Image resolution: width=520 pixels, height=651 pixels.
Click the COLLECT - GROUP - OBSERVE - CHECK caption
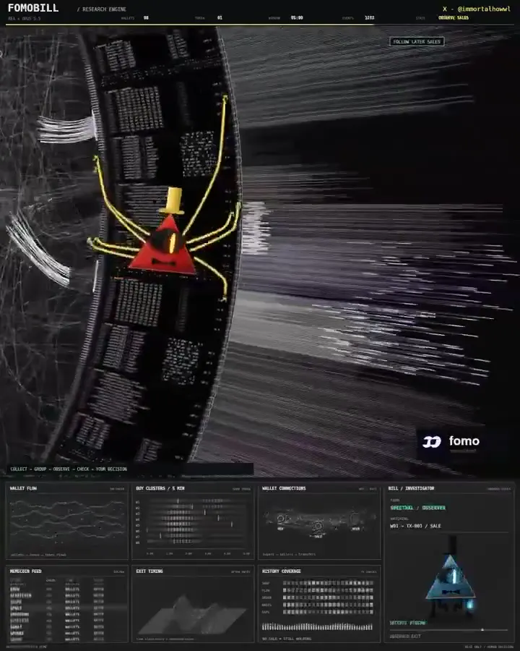coord(69,469)
